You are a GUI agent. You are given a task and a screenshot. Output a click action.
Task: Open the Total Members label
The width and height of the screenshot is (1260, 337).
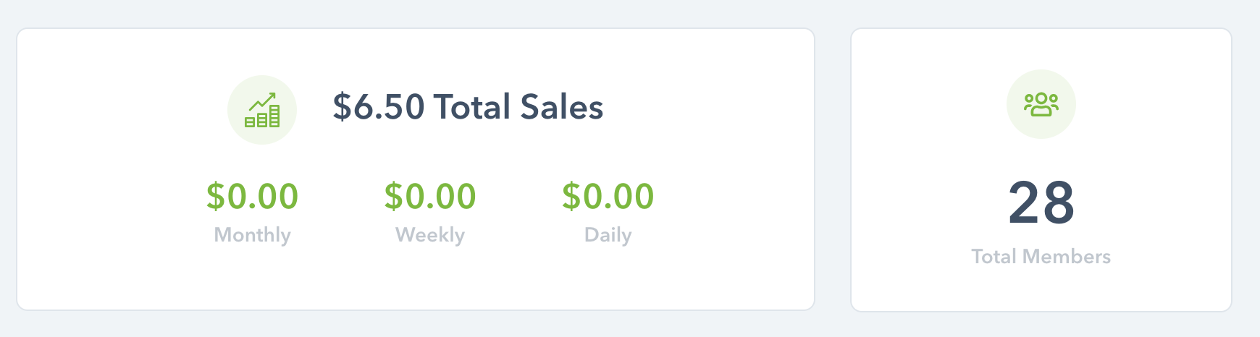pyautogui.click(x=1041, y=256)
